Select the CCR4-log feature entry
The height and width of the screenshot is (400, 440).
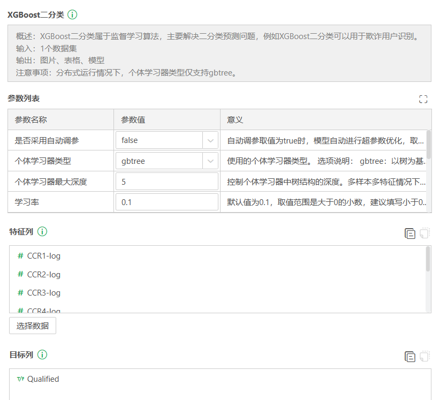[43, 311]
